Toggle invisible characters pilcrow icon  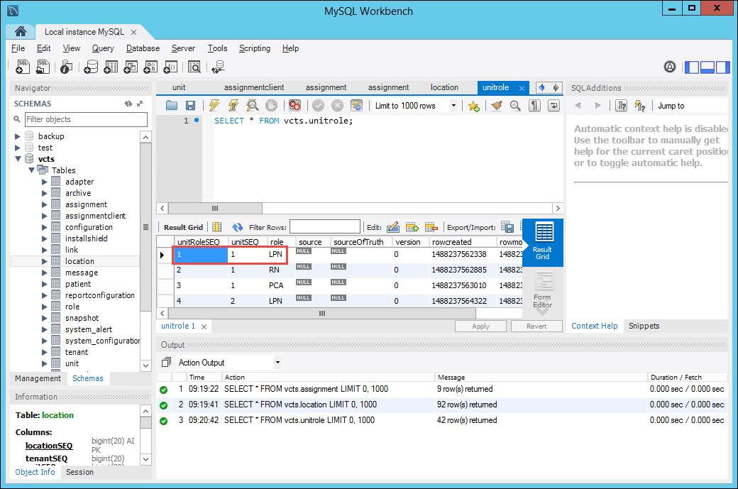coord(535,106)
